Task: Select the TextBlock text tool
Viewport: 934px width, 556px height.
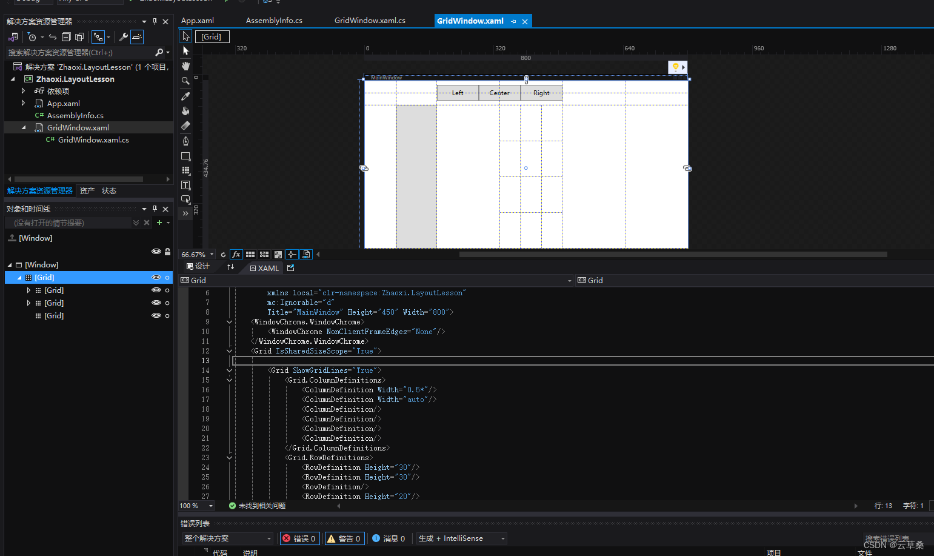Action: [x=185, y=185]
